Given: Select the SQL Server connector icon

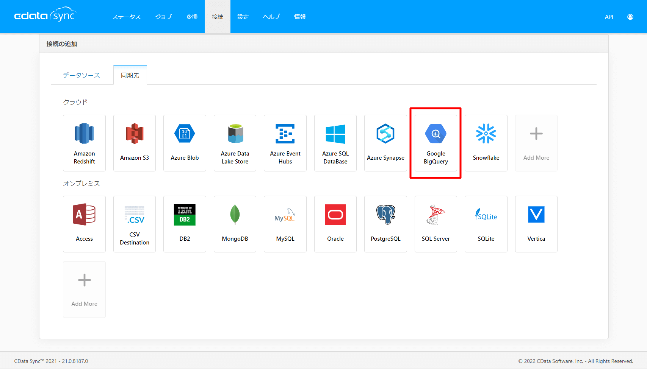Looking at the screenshot, I should click(436, 215).
